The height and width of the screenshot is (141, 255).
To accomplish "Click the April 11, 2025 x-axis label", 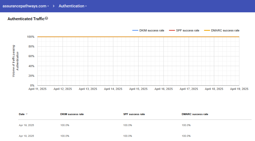I will tap(38, 89).
